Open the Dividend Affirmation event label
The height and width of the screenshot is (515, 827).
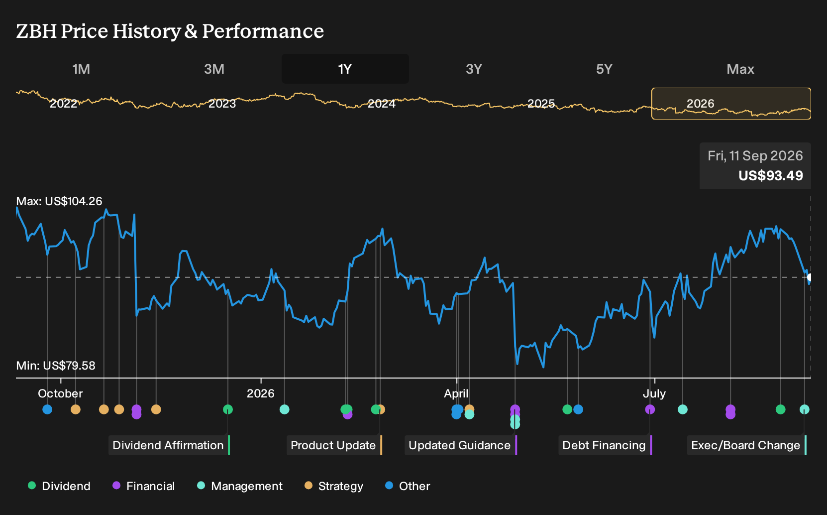tap(169, 445)
